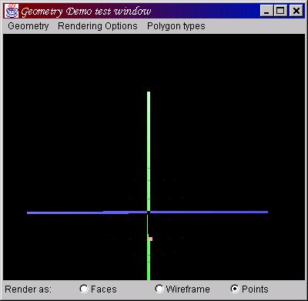Open the Geometry menu
Image resolution: width=308 pixels, height=301 pixels.
pyautogui.click(x=28, y=26)
